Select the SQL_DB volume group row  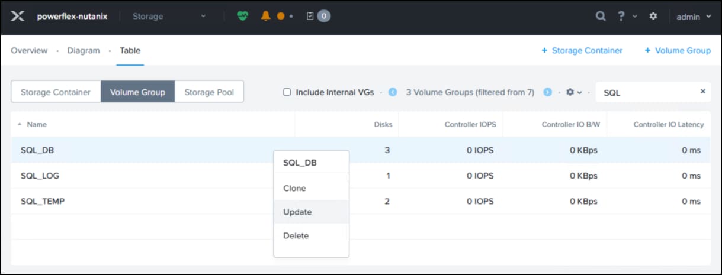360,150
